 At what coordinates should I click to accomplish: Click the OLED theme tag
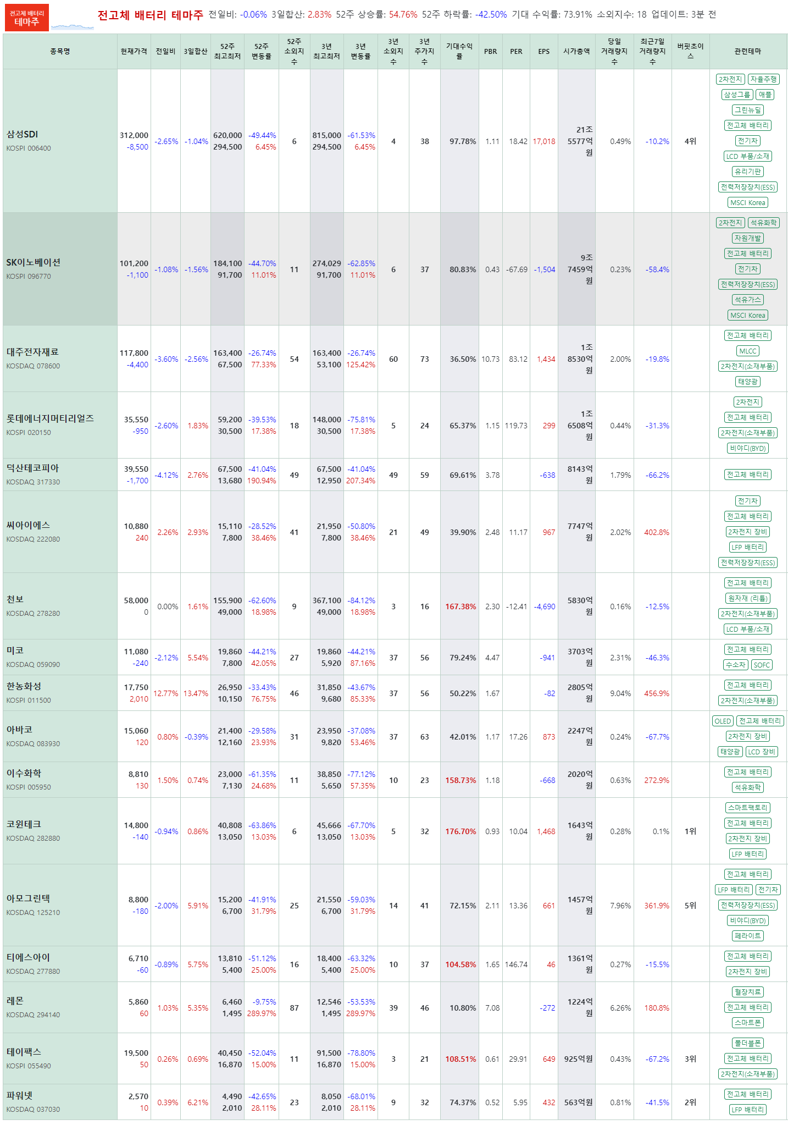pyautogui.click(x=723, y=721)
